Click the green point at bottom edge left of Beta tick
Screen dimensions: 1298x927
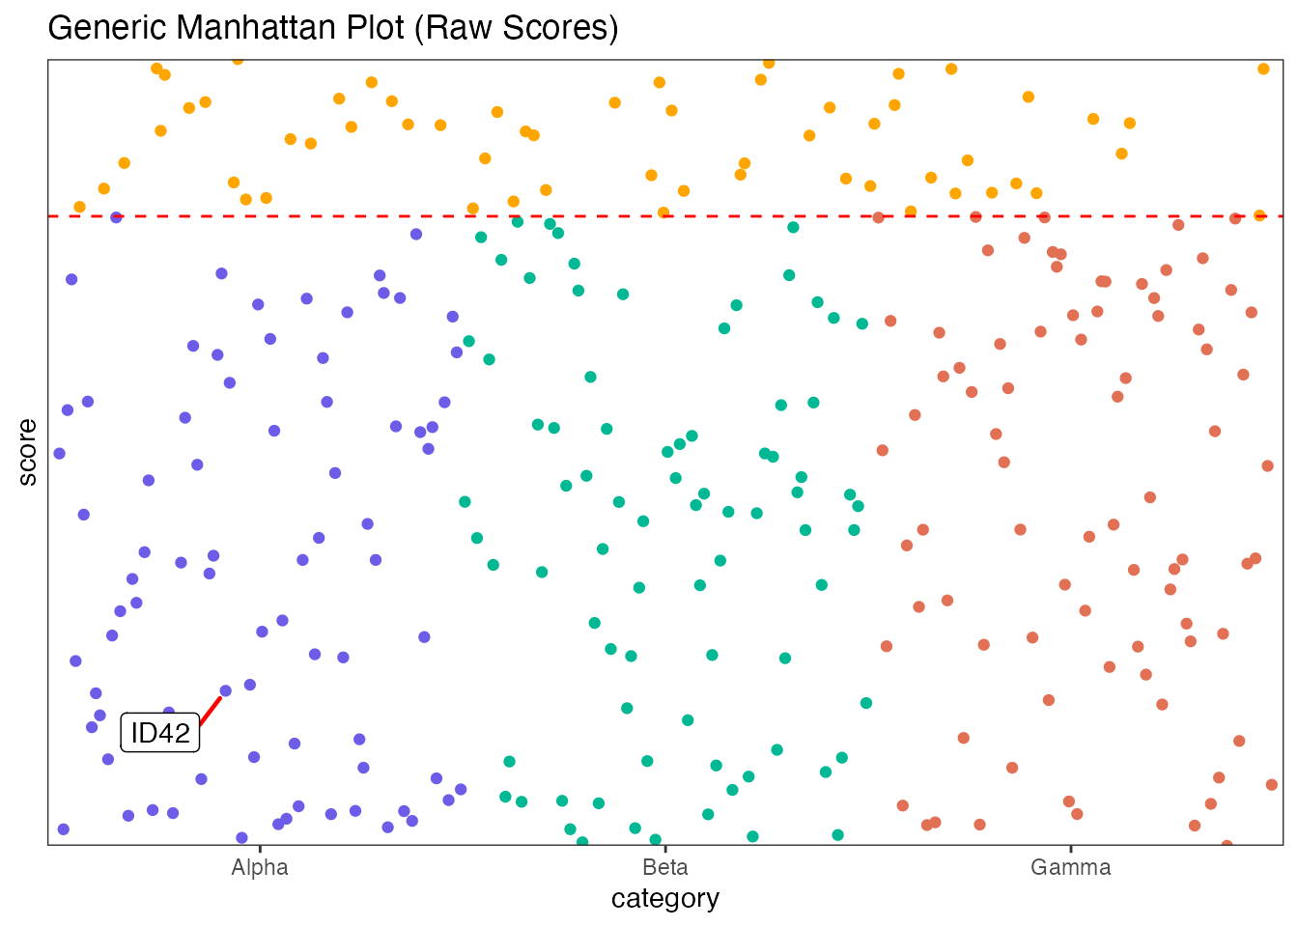(655, 840)
